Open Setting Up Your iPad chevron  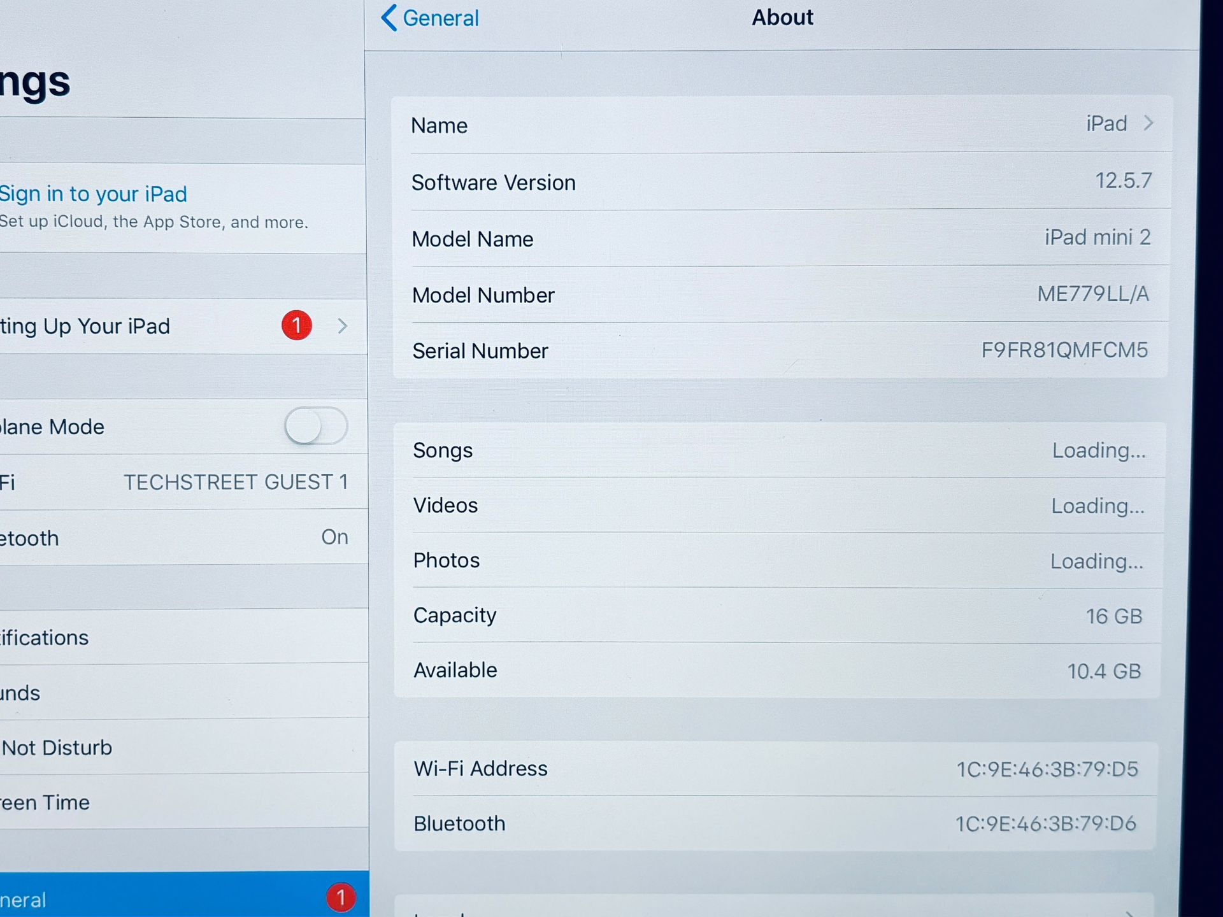(x=343, y=326)
